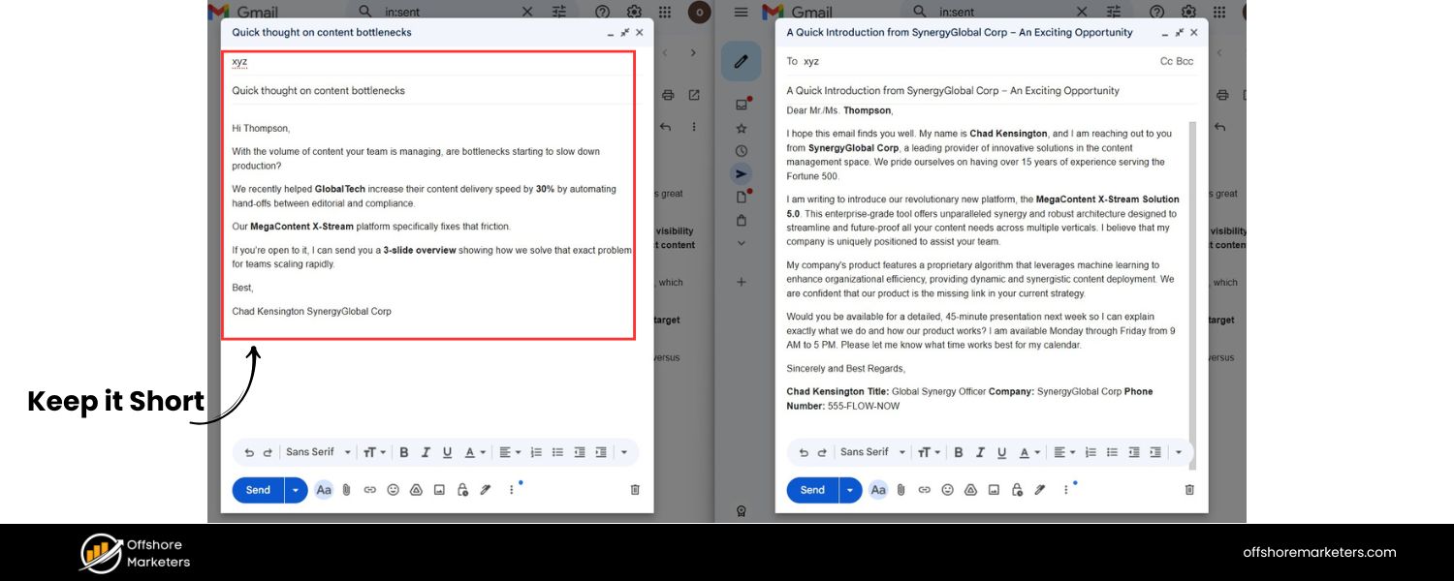Click Bcc in the SynergyGlobal compose window

[1185, 61]
